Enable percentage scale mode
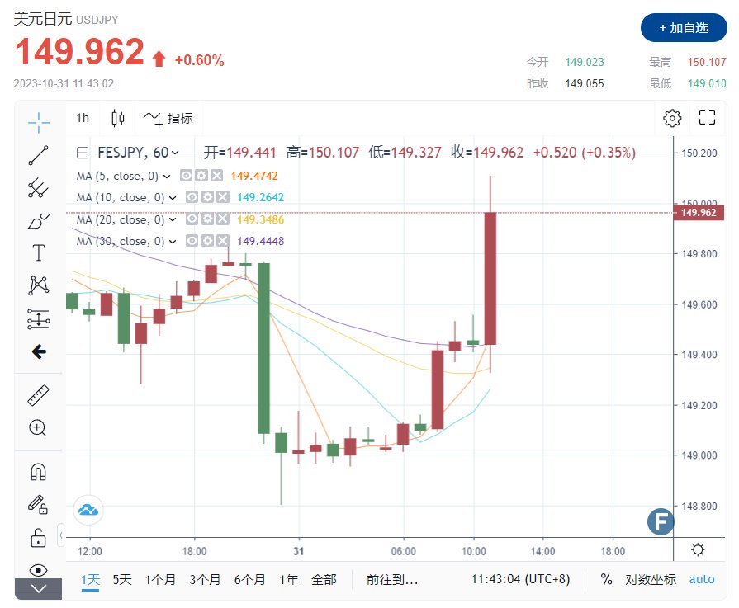 [x=607, y=579]
